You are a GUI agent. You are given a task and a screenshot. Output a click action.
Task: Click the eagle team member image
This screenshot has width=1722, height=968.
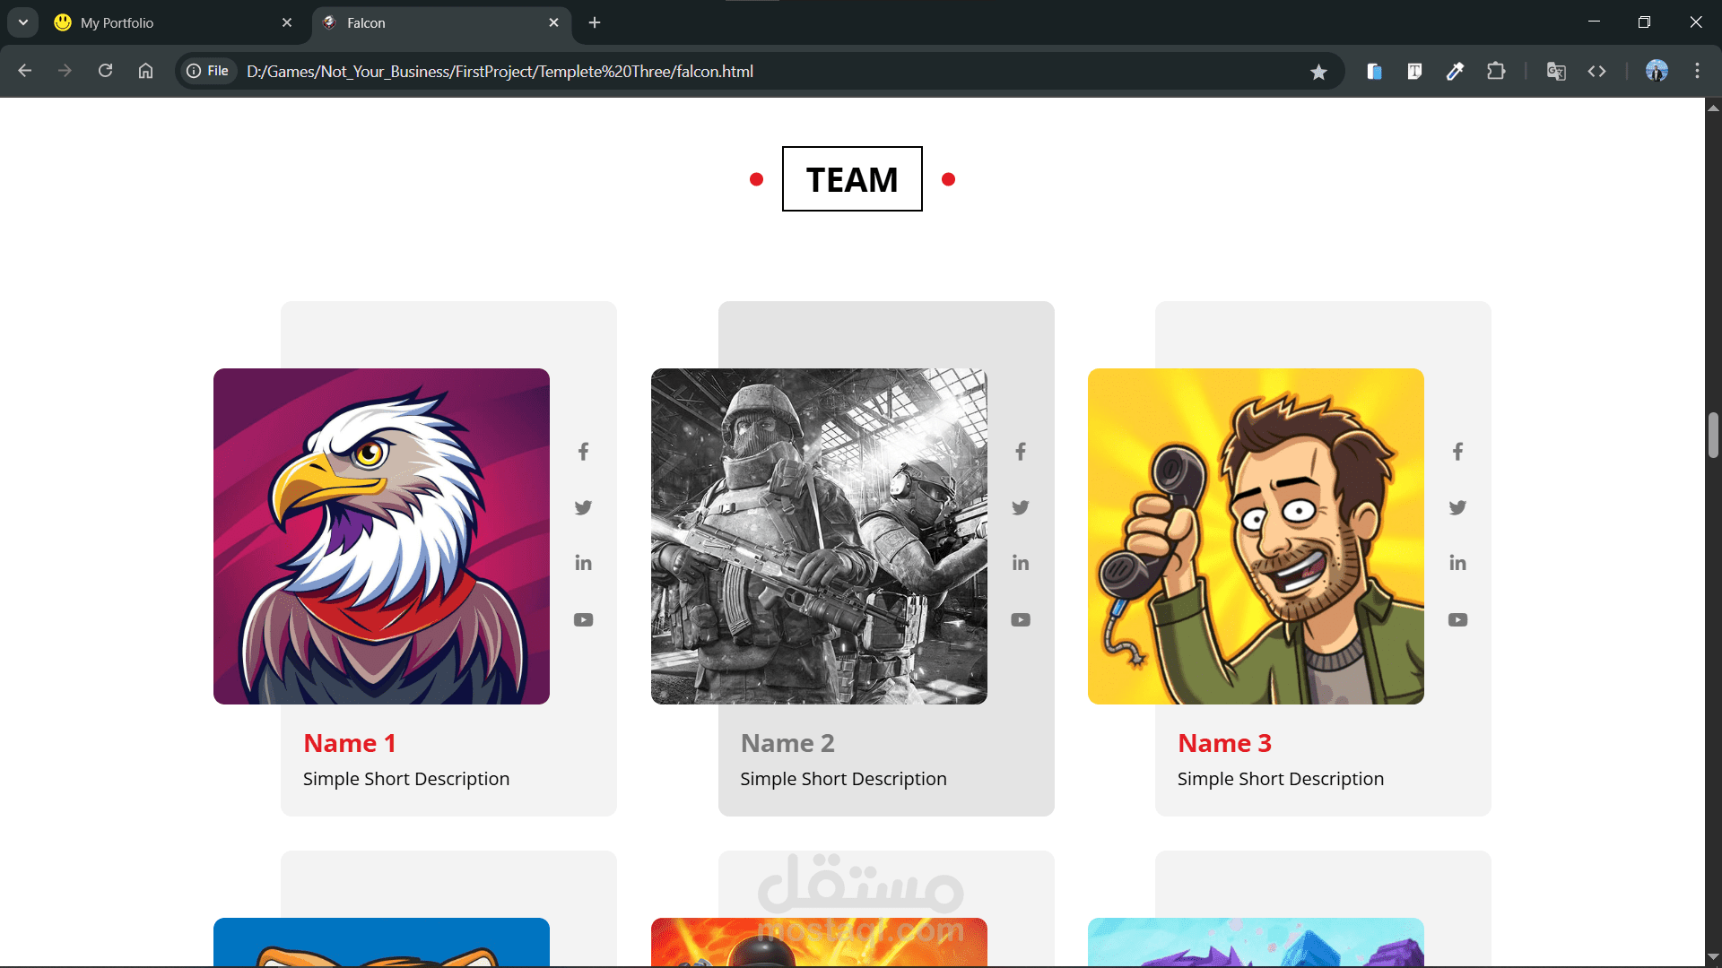(381, 536)
